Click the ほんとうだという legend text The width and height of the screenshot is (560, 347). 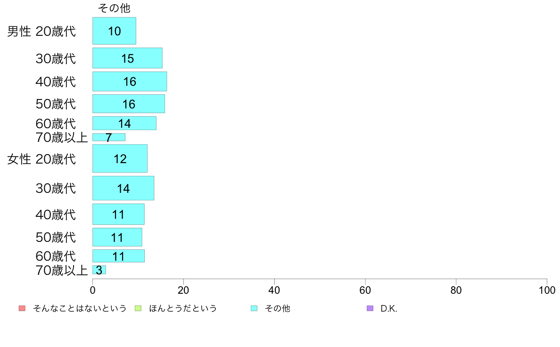(183, 308)
